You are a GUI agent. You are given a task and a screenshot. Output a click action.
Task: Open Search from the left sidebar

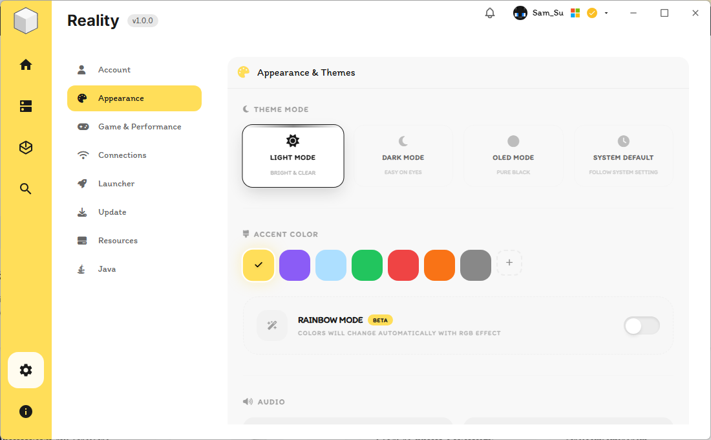26,188
